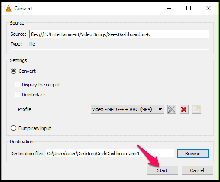Minimize the Convert window
The width and height of the screenshot is (220, 182).
169,8
